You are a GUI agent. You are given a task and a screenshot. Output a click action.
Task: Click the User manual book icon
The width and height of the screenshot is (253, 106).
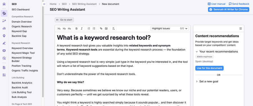pyautogui.click(x=209, y=4)
